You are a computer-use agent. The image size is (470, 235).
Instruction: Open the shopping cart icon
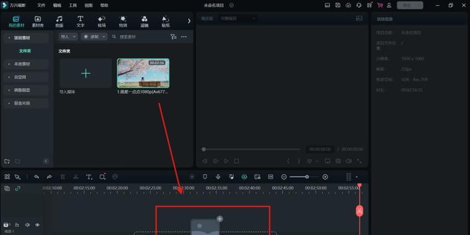click(380, 6)
